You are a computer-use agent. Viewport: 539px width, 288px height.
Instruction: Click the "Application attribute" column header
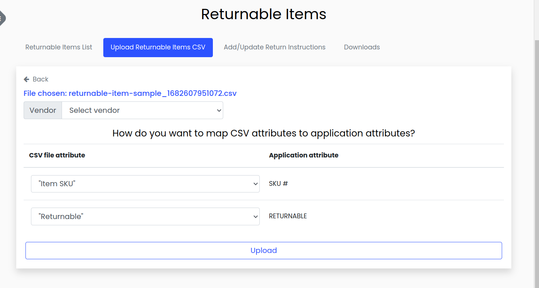303,155
